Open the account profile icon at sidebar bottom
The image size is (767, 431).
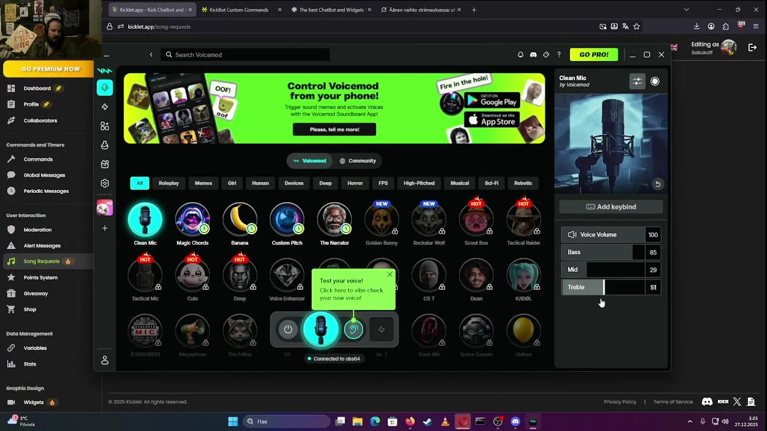point(105,360)
